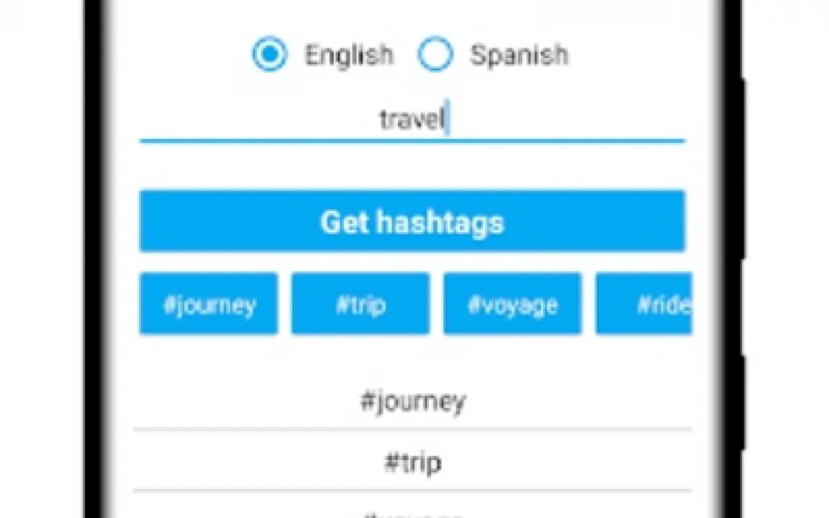Click the divider below #trip list row

(x=412, y=490)
